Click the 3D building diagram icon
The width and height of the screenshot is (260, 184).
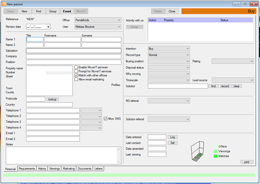(197, 151)
